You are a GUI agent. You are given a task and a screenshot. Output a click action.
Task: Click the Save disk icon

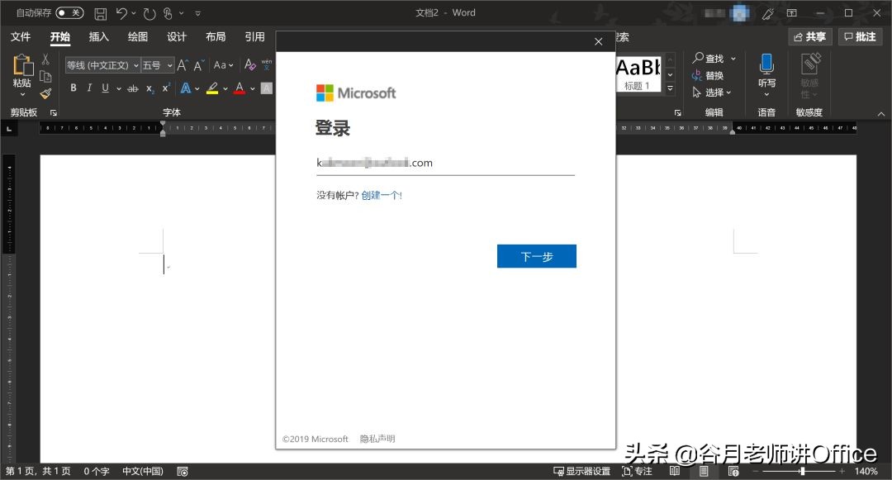tap(100, 13)
